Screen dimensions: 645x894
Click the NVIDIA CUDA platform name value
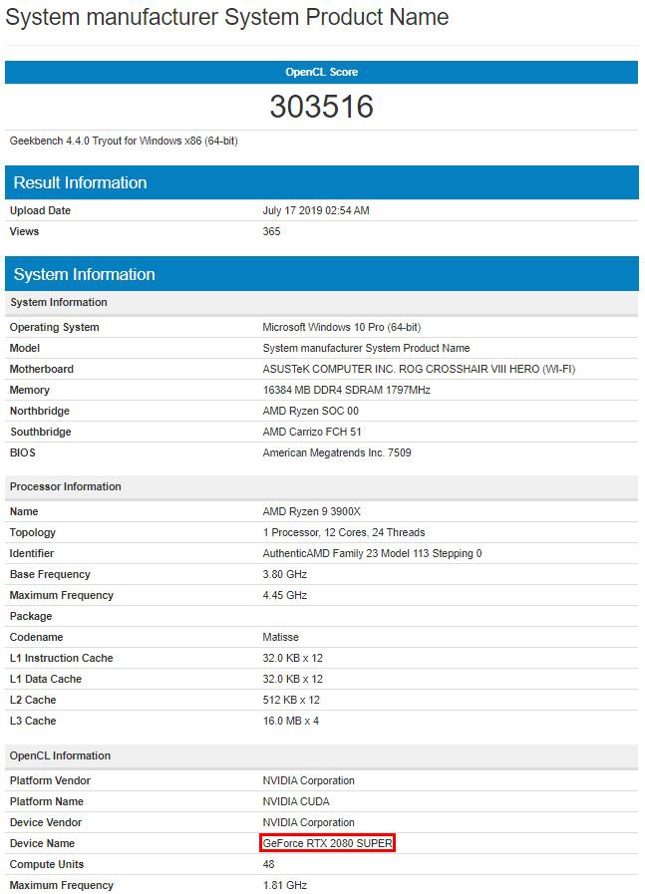(x=296, y=801)
